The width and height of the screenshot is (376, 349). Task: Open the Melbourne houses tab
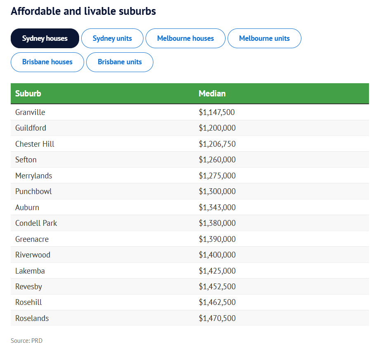tap(186, 38)
